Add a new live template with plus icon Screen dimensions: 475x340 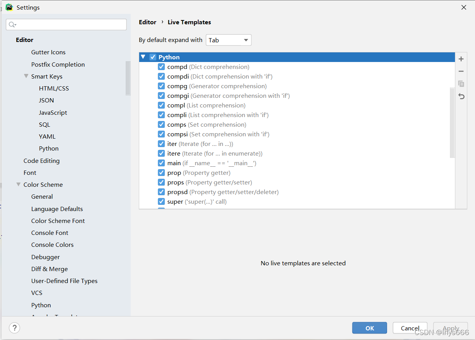[x=461, y=59]
